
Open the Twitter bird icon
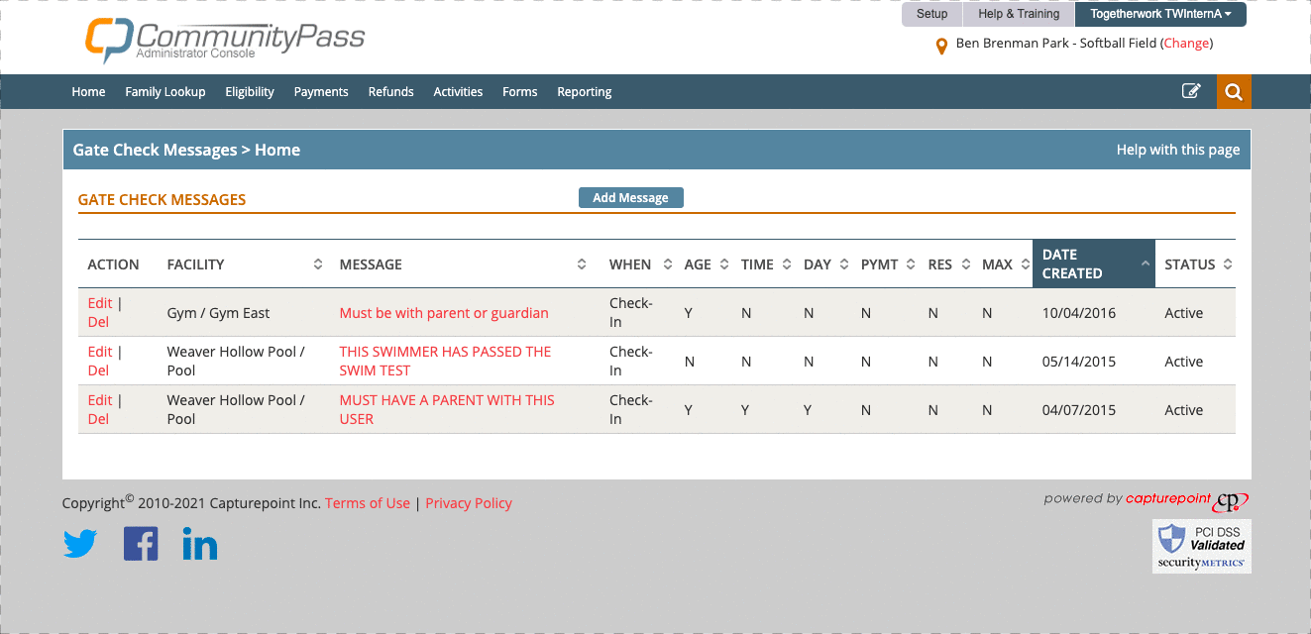80,544
